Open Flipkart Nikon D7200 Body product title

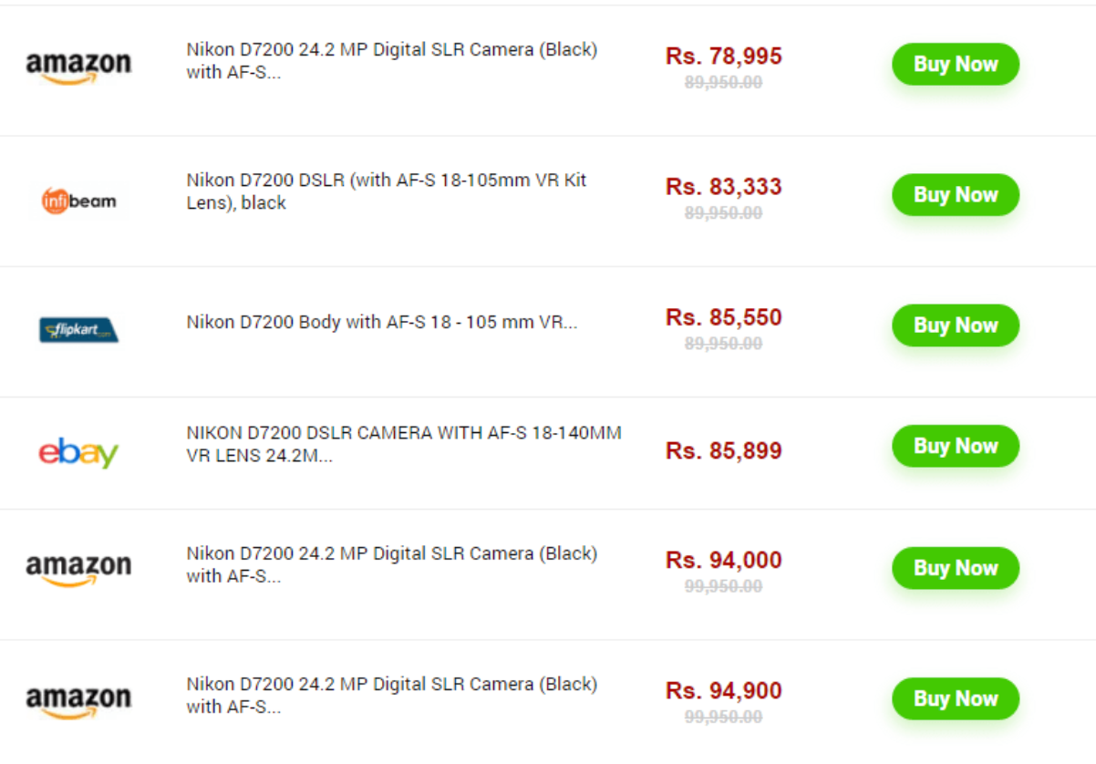[381, 322]
